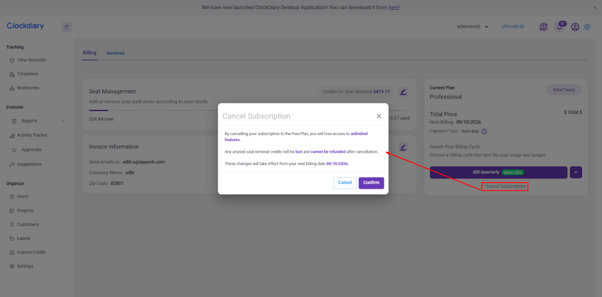Expand the Reports sidebar section
This screenshot has height=297, width=602.
tap(62, 121)
